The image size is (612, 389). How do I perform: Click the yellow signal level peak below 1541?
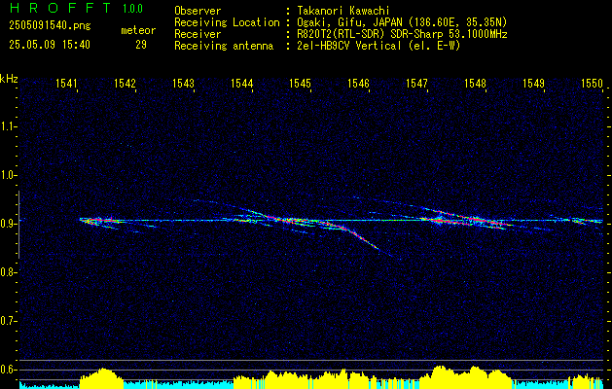click(x=101, y=376)
